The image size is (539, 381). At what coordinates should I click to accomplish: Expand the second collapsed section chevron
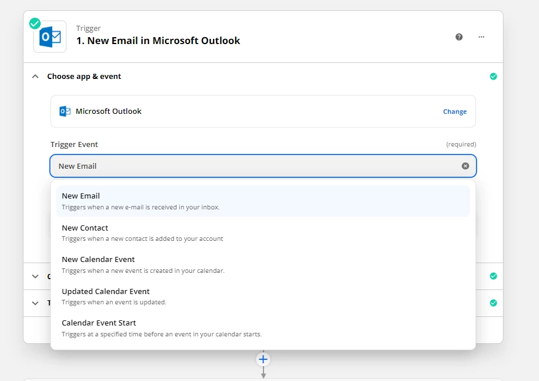35,276
